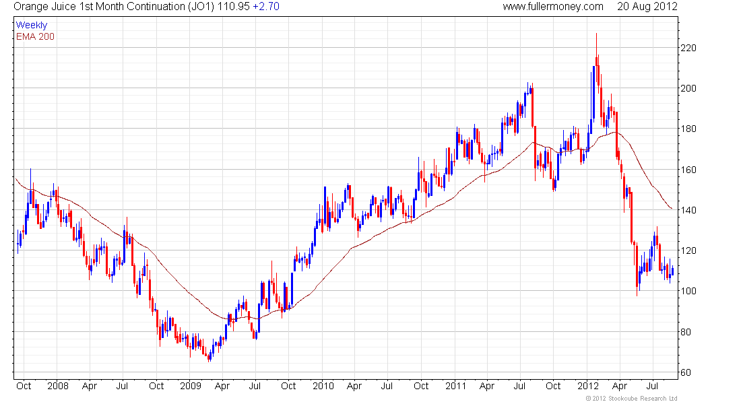Select the 140 price level label

point(688,210)
